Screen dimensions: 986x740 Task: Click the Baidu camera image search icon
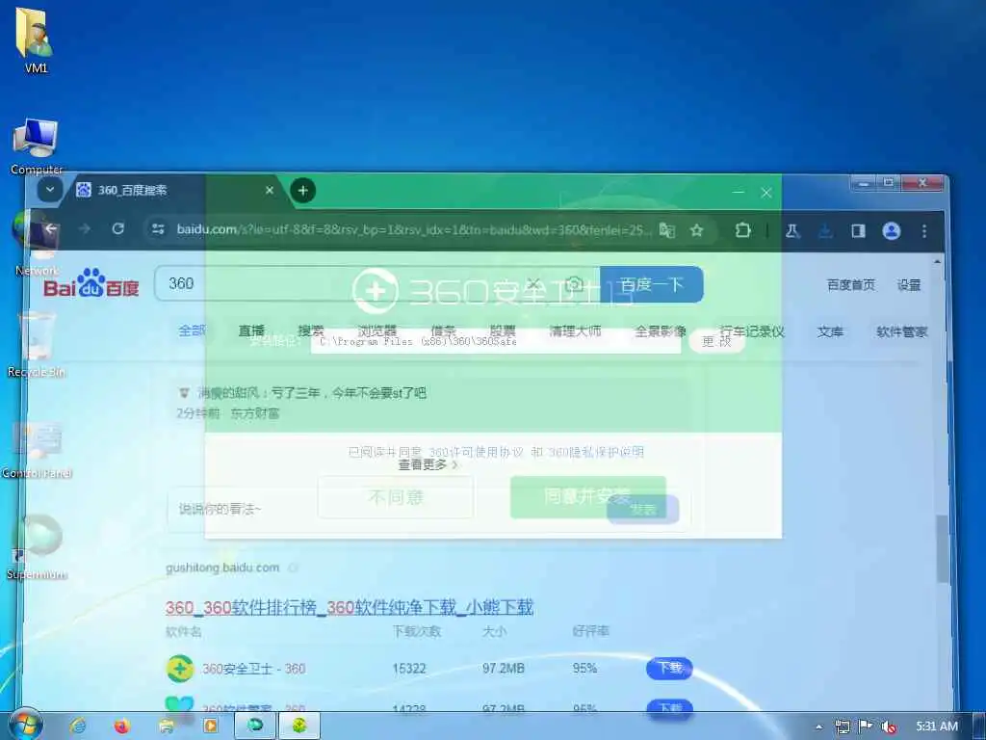(574, 284)
